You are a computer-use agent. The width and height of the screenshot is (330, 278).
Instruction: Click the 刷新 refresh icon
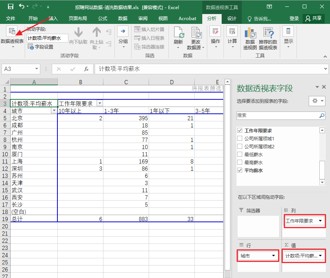pos(178,33)
